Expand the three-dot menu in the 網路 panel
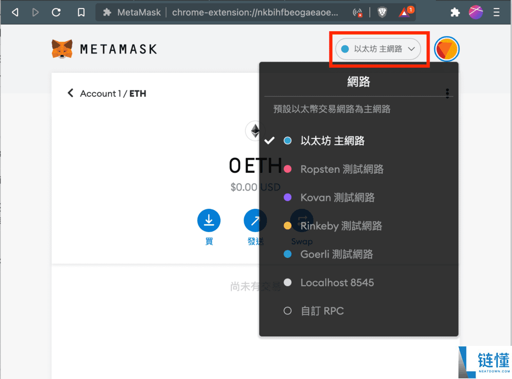 tap(447, 93)
